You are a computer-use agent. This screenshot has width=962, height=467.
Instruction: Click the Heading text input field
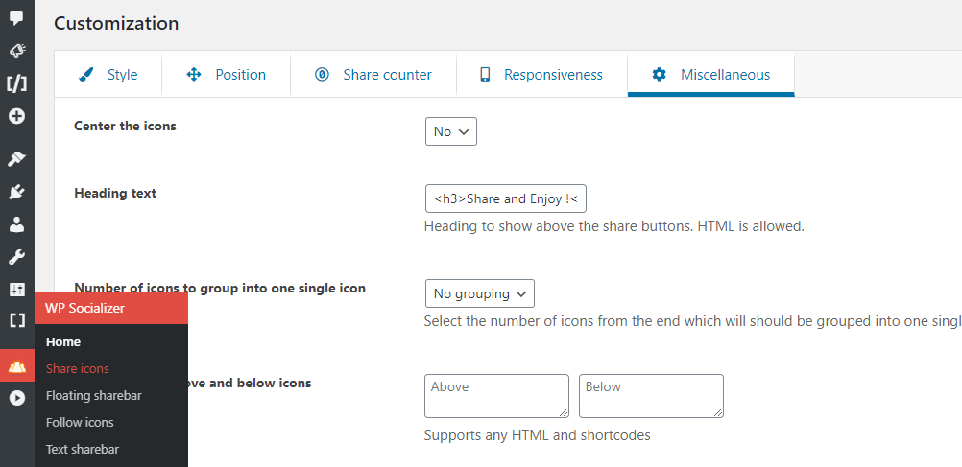[505, 198]
